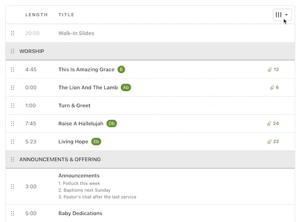
Task: Click drag handle for Raise A Hallelujah
Action: click(x=12, y=124)
